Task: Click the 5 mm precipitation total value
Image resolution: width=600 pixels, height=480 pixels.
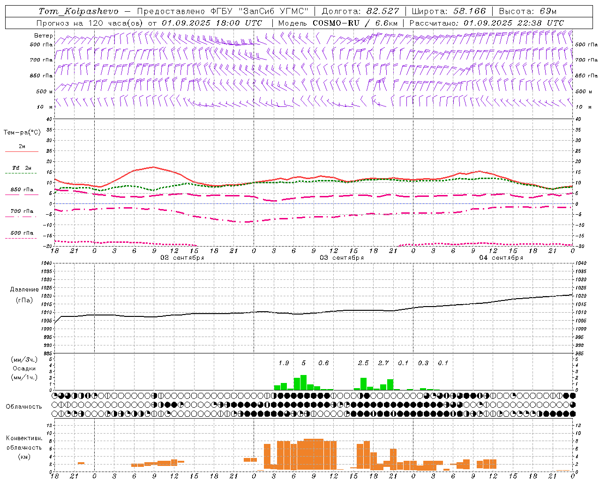Action: point(304,363)
